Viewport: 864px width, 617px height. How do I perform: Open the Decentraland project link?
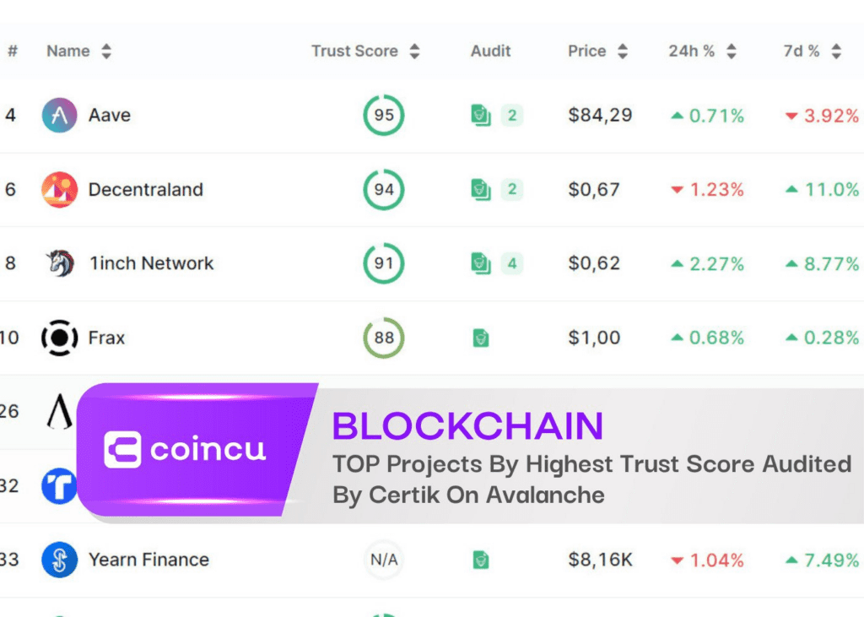tap(146, 190)
